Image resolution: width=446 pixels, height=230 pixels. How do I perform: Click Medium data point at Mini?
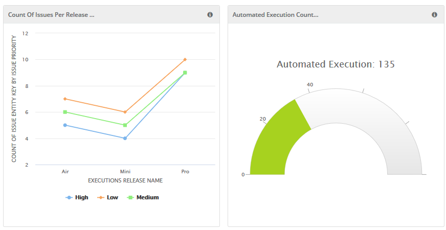125,125
